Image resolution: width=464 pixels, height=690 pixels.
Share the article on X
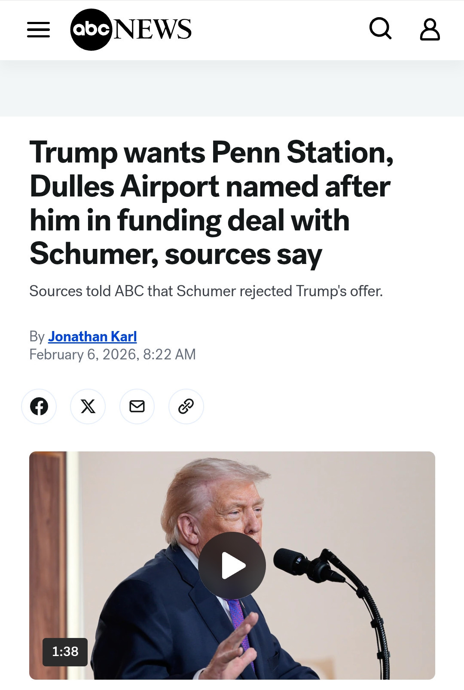(88, 406)
